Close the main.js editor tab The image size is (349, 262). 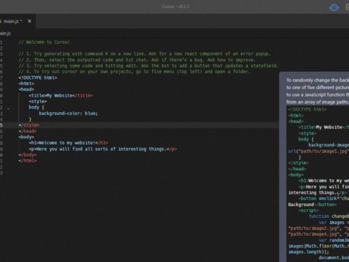[x=29, y=21]
